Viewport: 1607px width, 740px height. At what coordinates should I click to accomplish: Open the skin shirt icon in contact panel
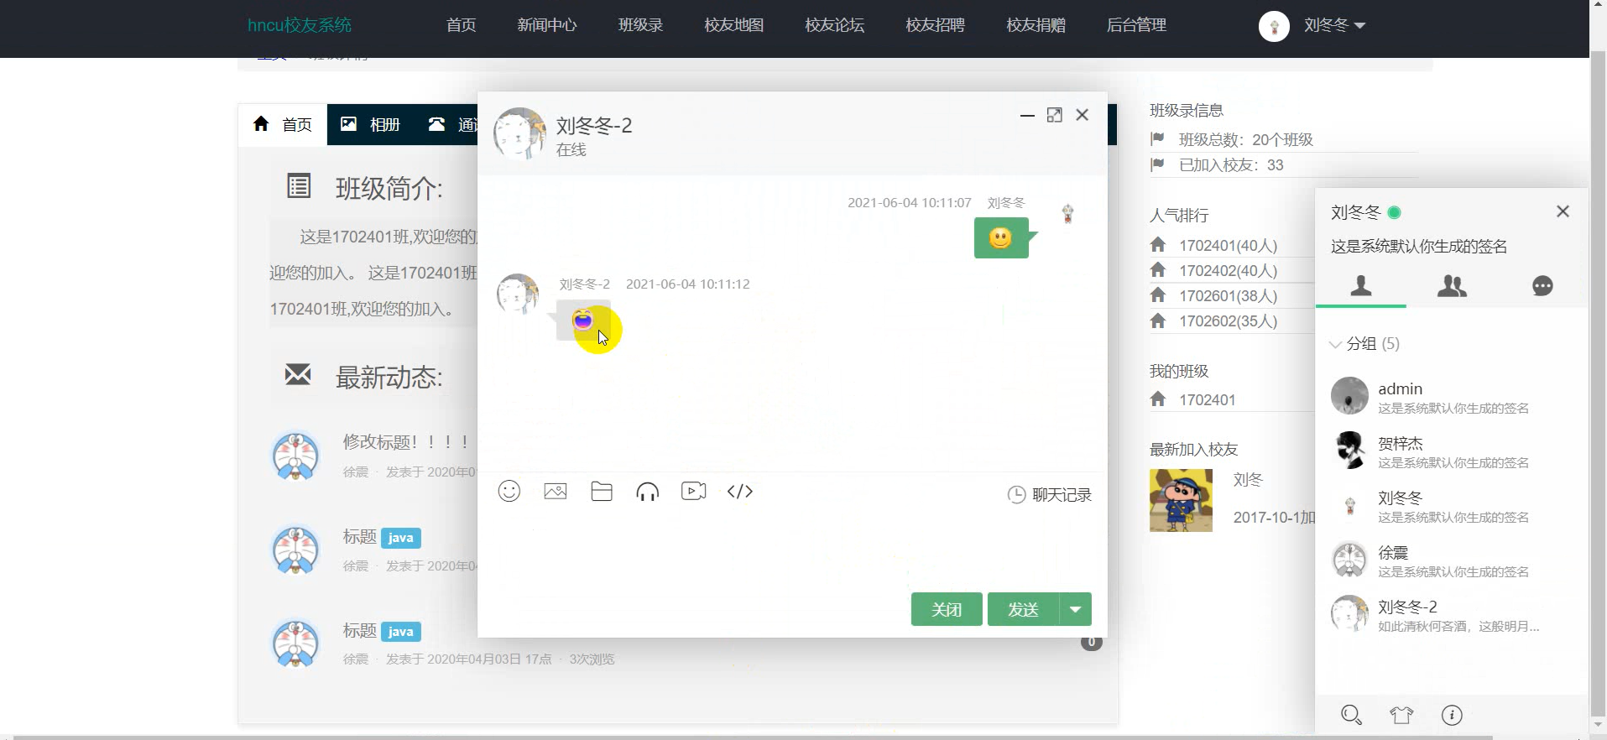[x=1401, y=715]
